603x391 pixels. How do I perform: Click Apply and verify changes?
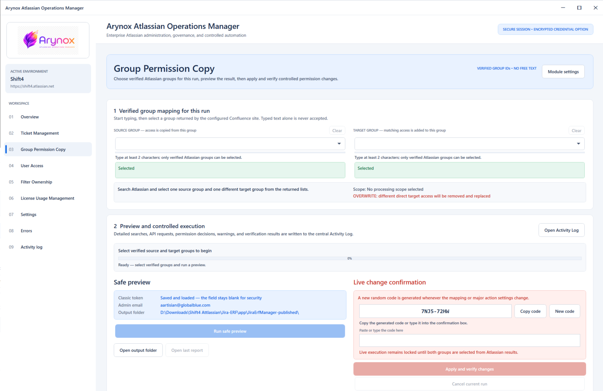(x=470, y=369)
